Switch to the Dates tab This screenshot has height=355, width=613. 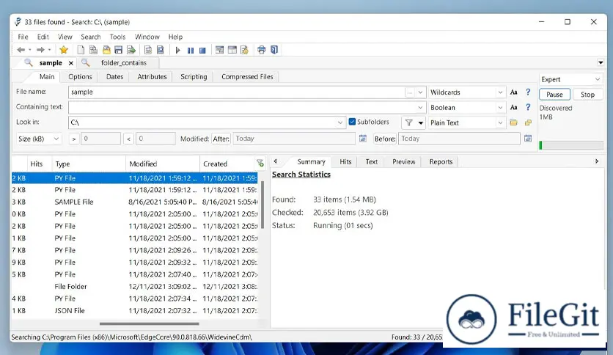click(114, 76)
